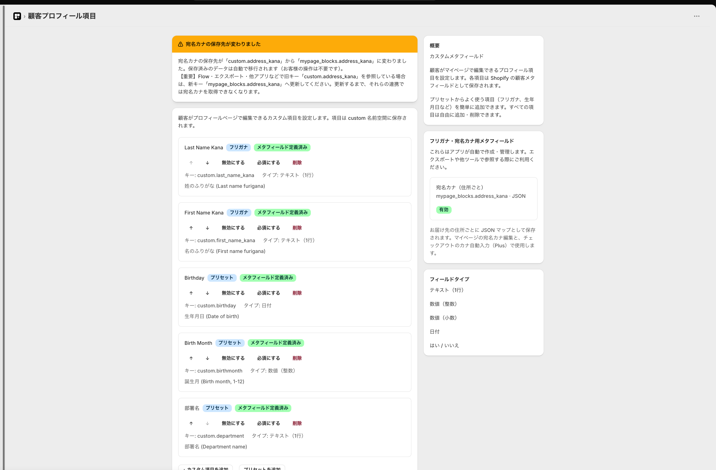Disable Birth Month with 無効にする

pyautogui.click(x=233, y=358)
